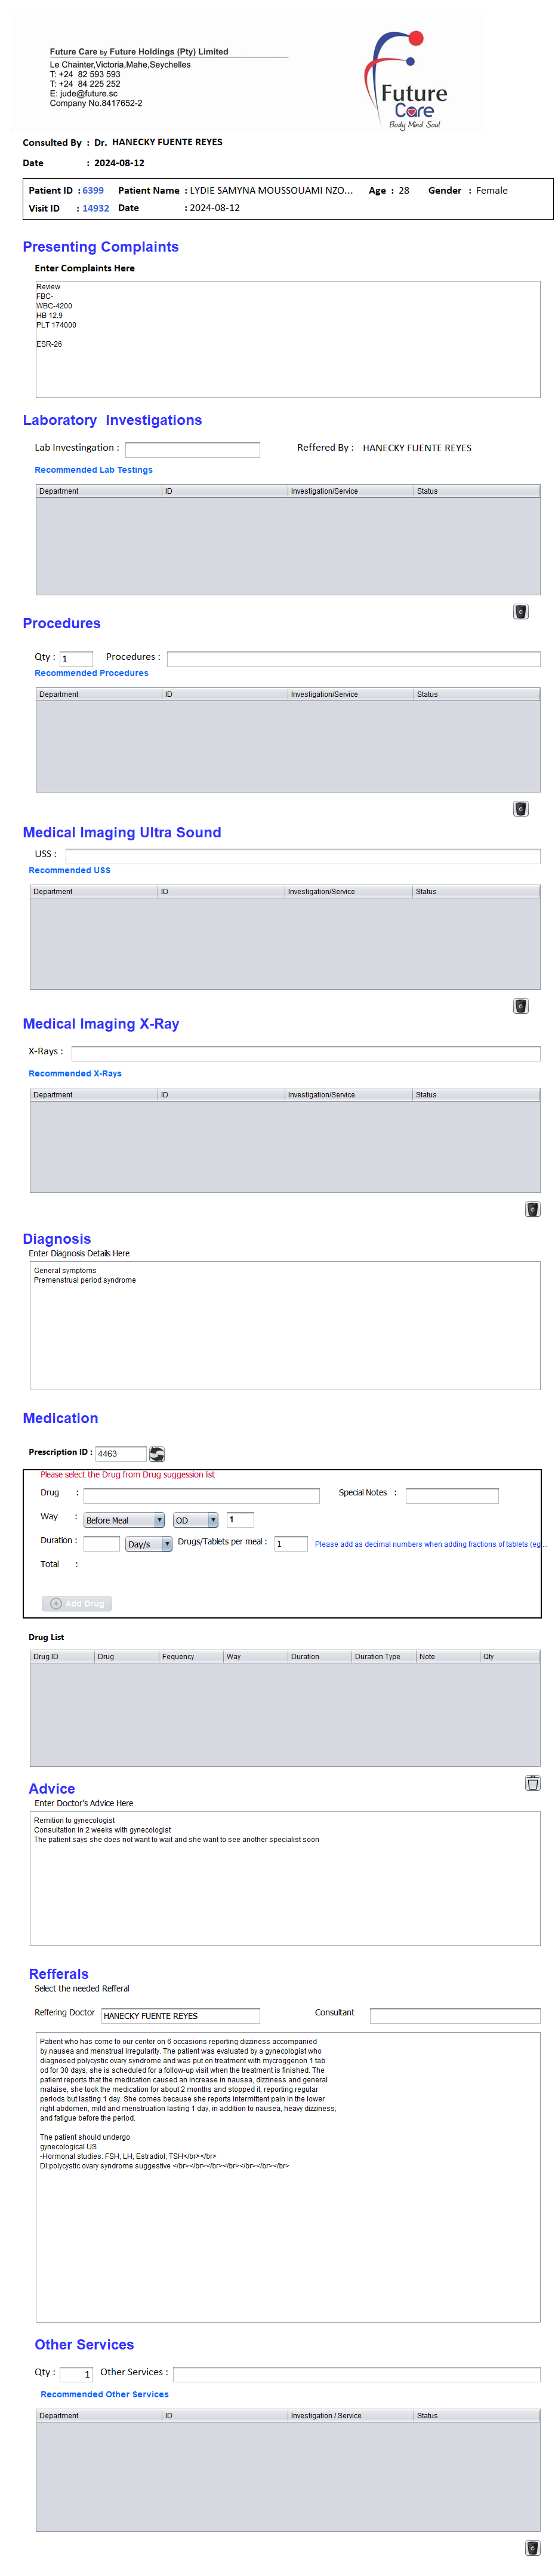Viewport: 555px width, 2576px height.
Task: Refresh the Prescription ID with the reload icon
Action: (x=157, y=1453)
